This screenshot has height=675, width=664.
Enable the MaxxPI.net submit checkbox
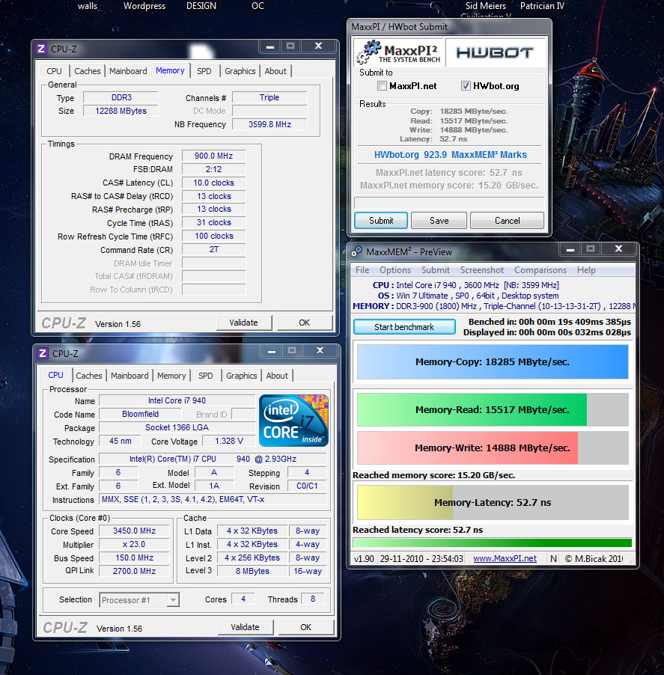pyautogui.click(x=382, y=85)
